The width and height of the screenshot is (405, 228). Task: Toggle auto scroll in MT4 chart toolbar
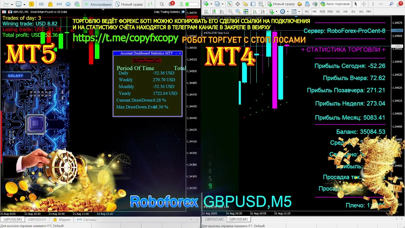tap(255, 11)
